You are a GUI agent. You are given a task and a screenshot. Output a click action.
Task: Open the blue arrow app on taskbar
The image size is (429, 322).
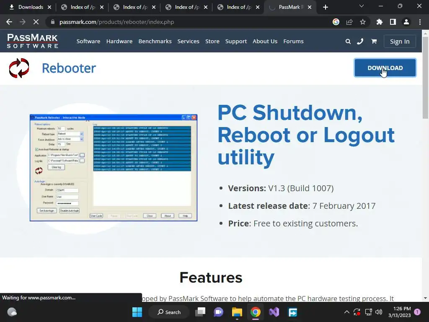pyautogui.click(x=292, y=312)
